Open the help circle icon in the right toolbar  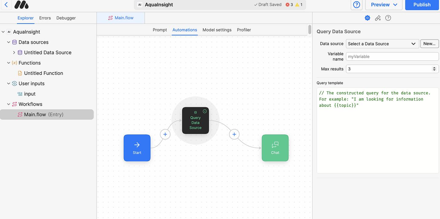tap(388, 18)
